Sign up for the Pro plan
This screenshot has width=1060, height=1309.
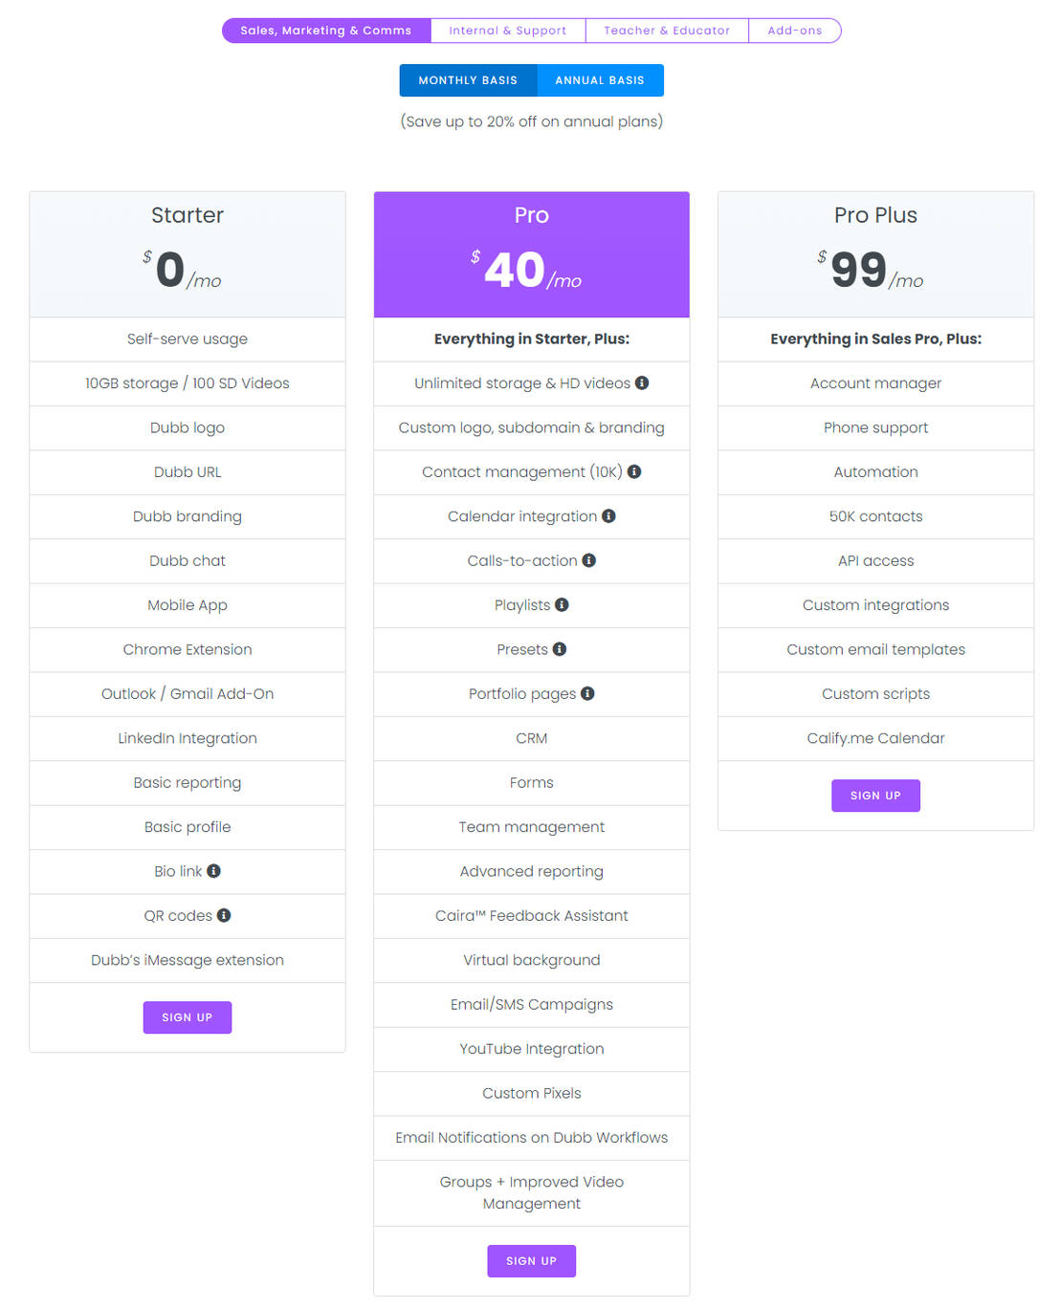tap(531, 1260)
